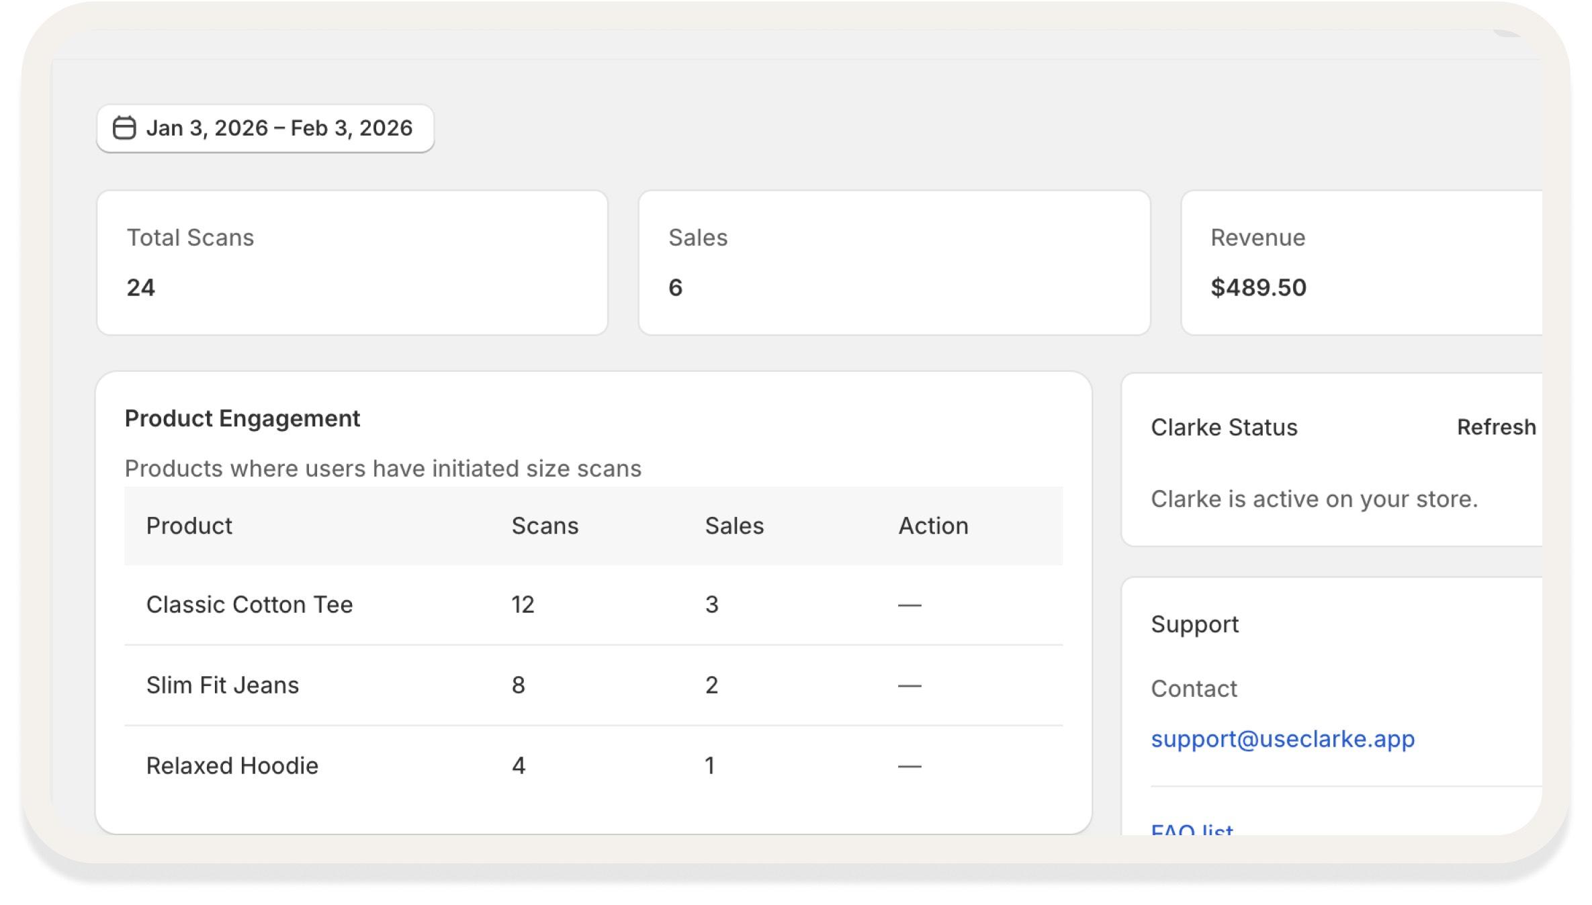Click the Clarke Status heading
Viewport: 1592px width, 905px height.
1223,427
